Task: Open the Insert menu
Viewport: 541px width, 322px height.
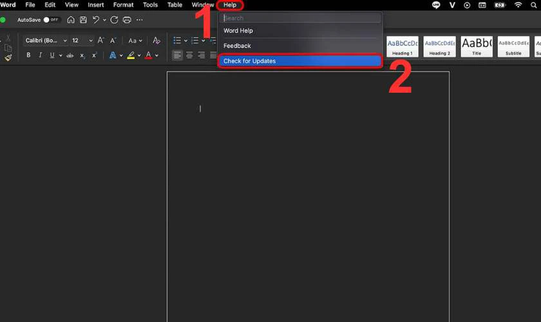Action: (95, 5)
